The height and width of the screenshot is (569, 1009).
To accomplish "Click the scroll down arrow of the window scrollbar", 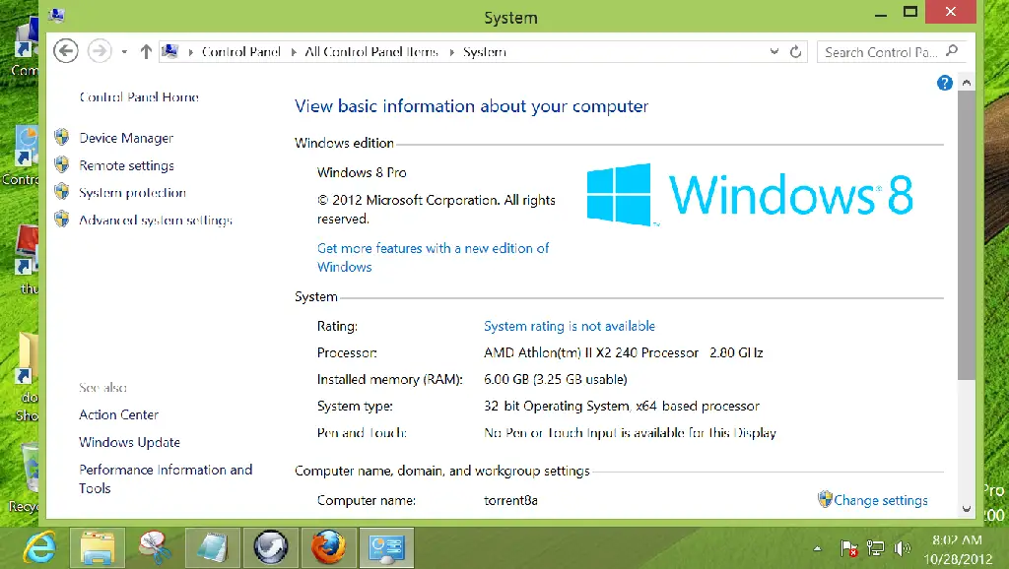I will 966,509.
